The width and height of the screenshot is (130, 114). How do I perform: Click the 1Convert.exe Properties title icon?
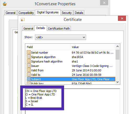pos(5,4)
